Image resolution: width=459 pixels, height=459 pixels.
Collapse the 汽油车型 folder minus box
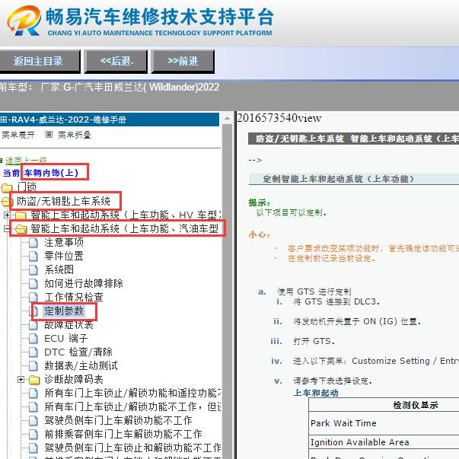click(x=6, y=229)
